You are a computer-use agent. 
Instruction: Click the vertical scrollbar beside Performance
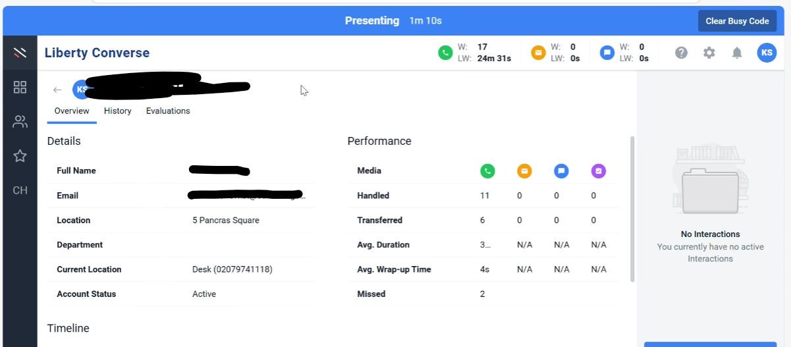(632, 209)
